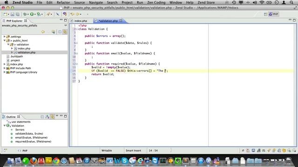Screen dimensions: 298x167
Task: Expand the .settings folder
Action: click(x=4, y=37)
